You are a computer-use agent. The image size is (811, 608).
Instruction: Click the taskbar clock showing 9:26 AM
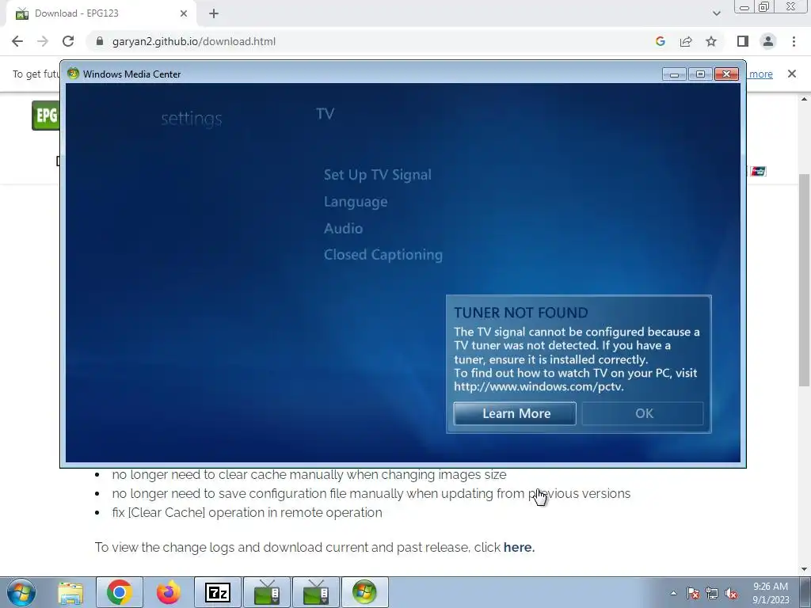click(x=771, y=593)
